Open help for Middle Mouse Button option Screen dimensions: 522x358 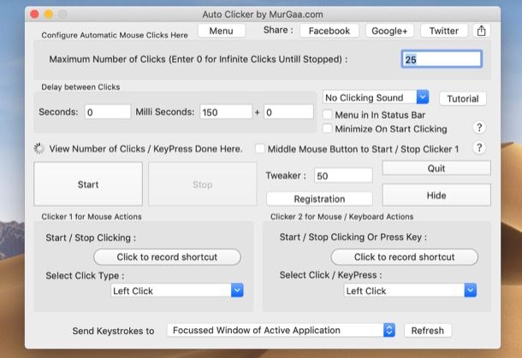click(x=479, y=149)
